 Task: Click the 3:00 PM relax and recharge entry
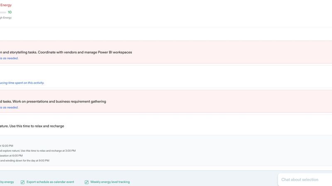(x=38, y=151)
